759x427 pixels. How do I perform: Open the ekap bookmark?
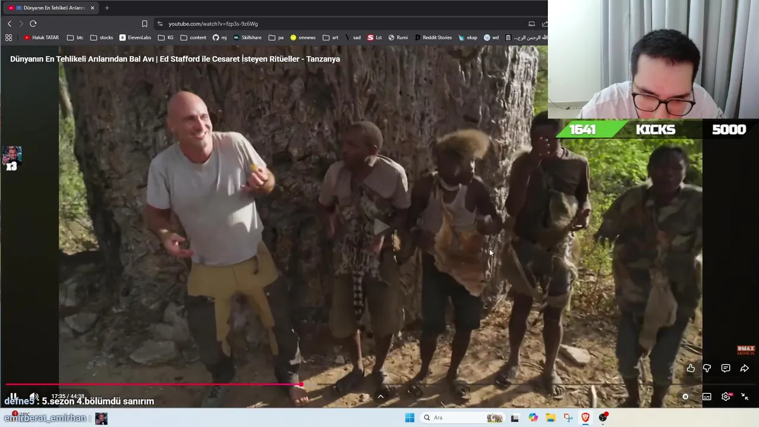tap(468, 37)
